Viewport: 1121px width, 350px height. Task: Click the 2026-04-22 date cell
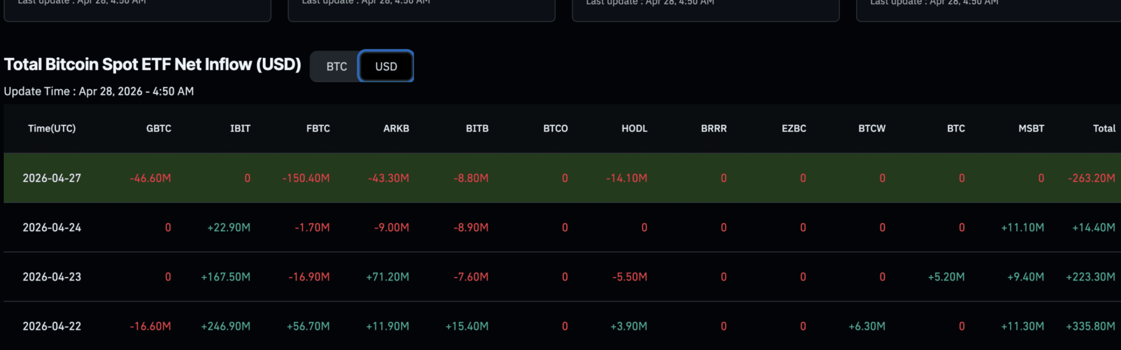[52, 326]
